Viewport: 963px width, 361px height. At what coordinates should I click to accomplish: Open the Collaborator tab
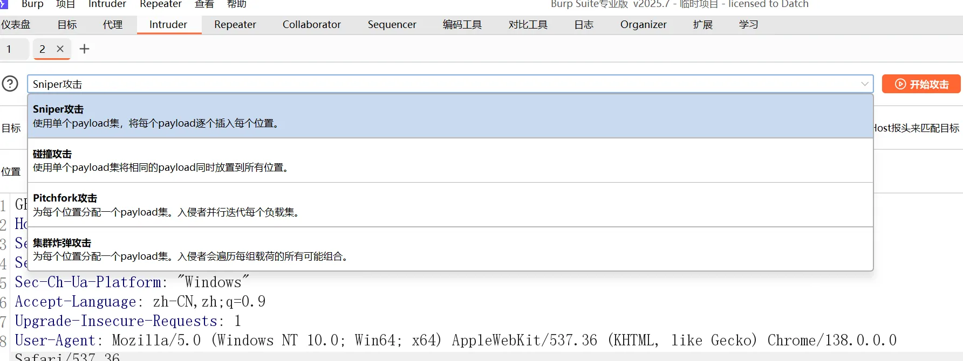click(311, 25)
